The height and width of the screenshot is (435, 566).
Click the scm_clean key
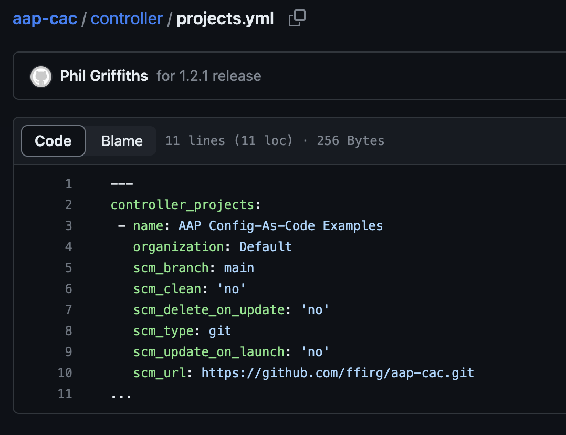tap(167, 288)
